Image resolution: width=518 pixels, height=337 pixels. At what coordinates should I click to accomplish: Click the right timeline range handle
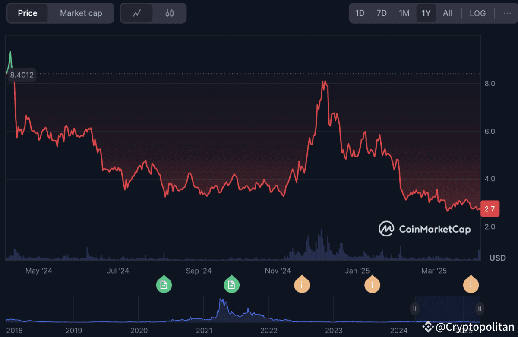479,309
